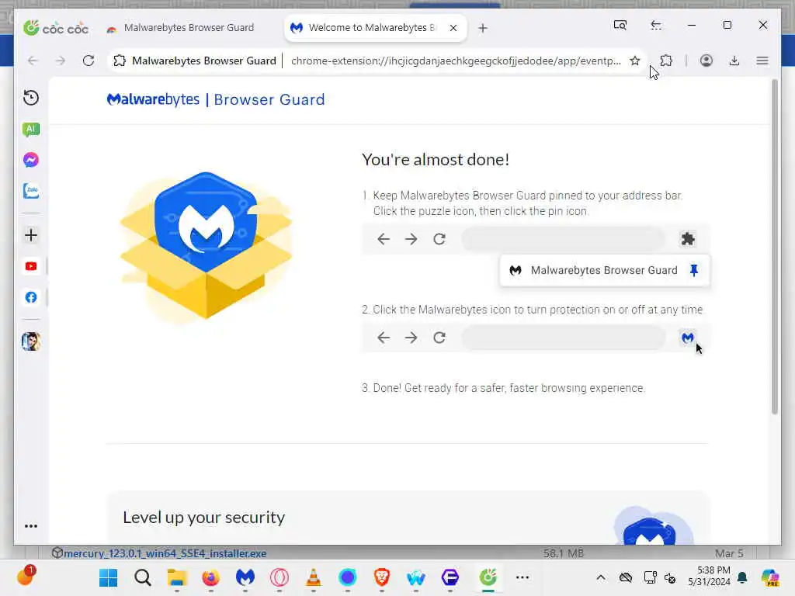Screen dimensions: 795x596
Task: Click the extension icon beside the address
Action: [x=120, y=61]
